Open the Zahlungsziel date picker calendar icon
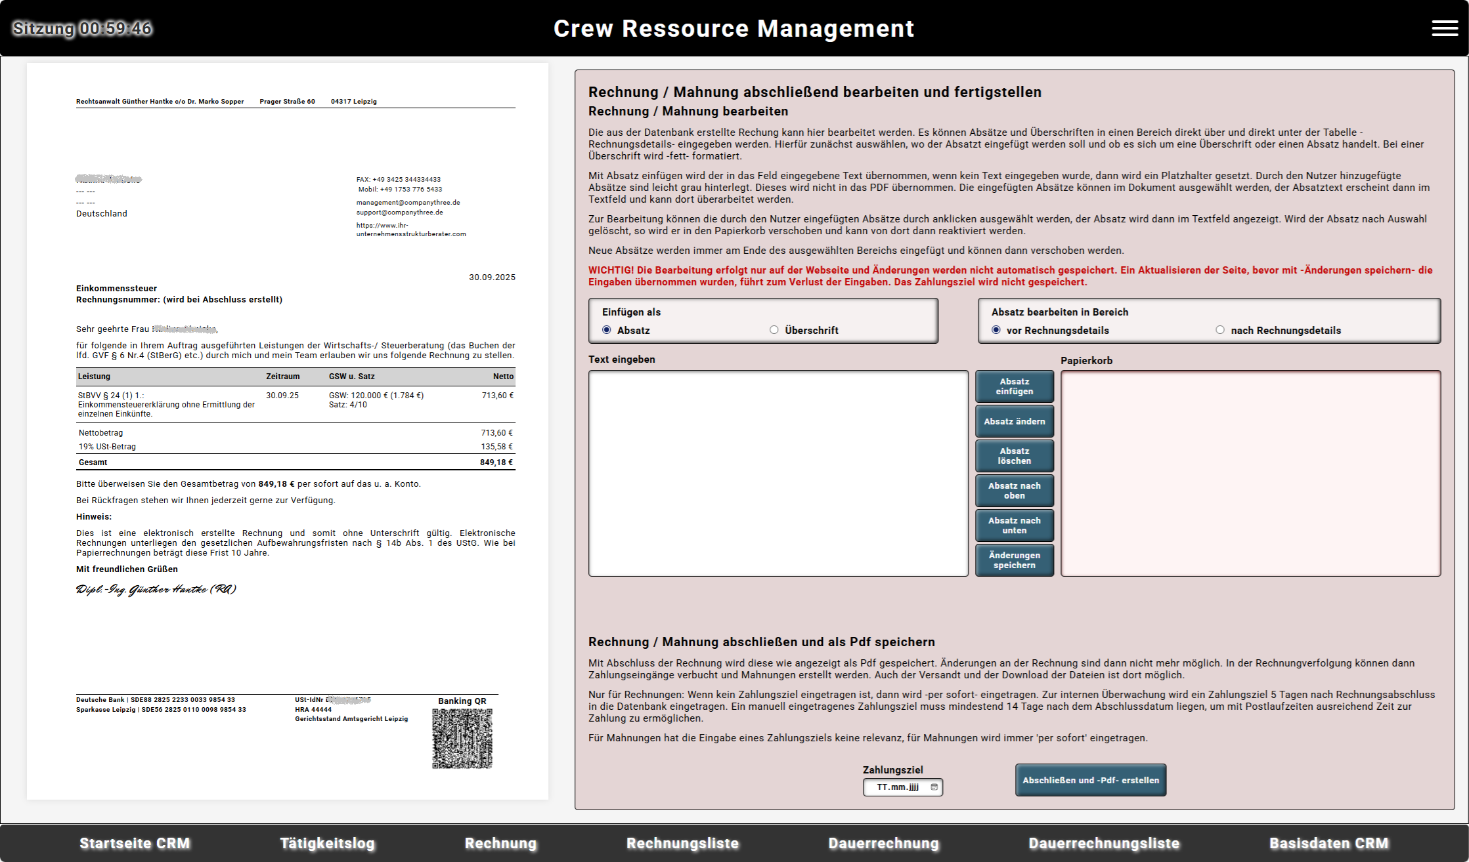This screenshot has width=1469, height=862. 934,787
